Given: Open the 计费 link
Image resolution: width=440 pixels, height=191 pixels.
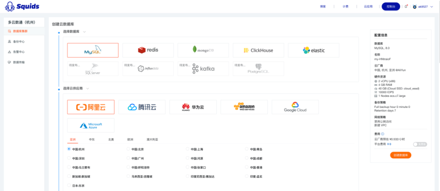Looking at the screenshot, I should (x=345, y=7).
